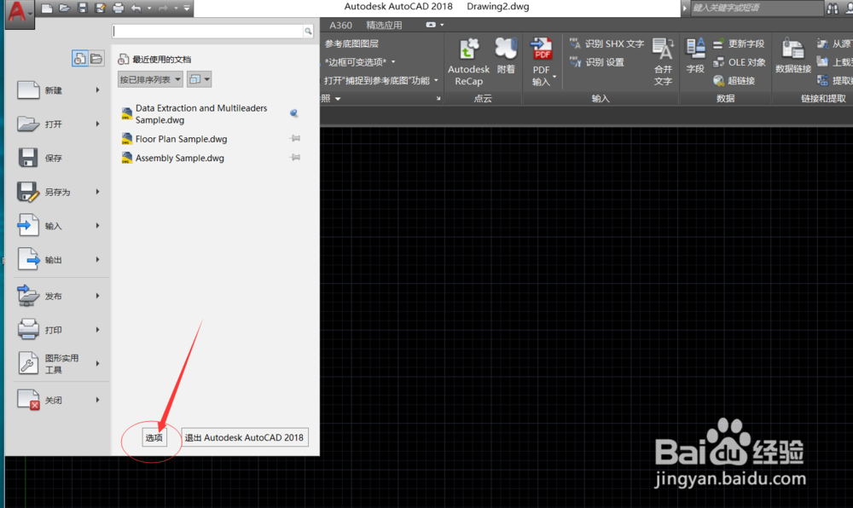Click the 点云 panel title

483,98
